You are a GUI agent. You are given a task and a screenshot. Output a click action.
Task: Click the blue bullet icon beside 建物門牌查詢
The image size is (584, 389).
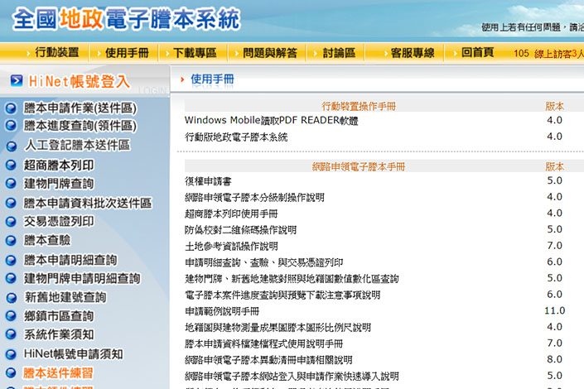(x=11, y=184)
